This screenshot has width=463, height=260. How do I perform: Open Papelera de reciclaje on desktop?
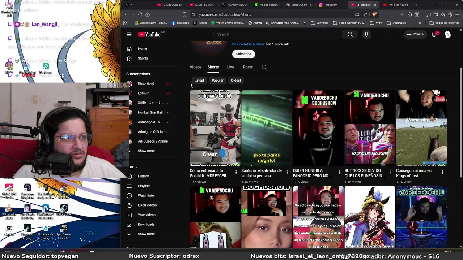coord(46,232)
